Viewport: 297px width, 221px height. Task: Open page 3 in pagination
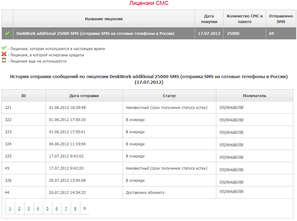point(29,209)
